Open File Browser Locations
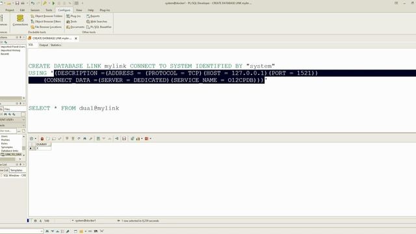 tap(46, 27)
